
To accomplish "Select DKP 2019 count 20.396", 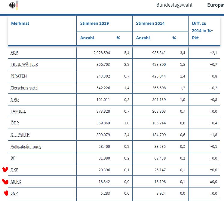I will [x=104, y=170].
